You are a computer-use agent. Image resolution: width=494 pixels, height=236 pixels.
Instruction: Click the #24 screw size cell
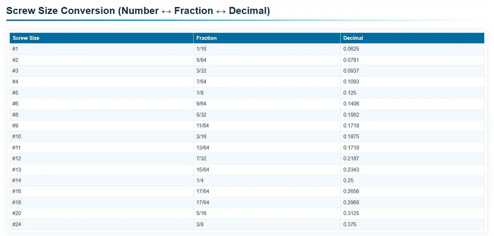click(x=16, y=224)
